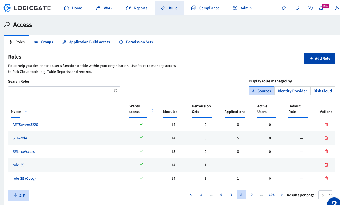Viewport: 340px width, 205px height.
Task: Select current page 8
Action: (241, 195)
